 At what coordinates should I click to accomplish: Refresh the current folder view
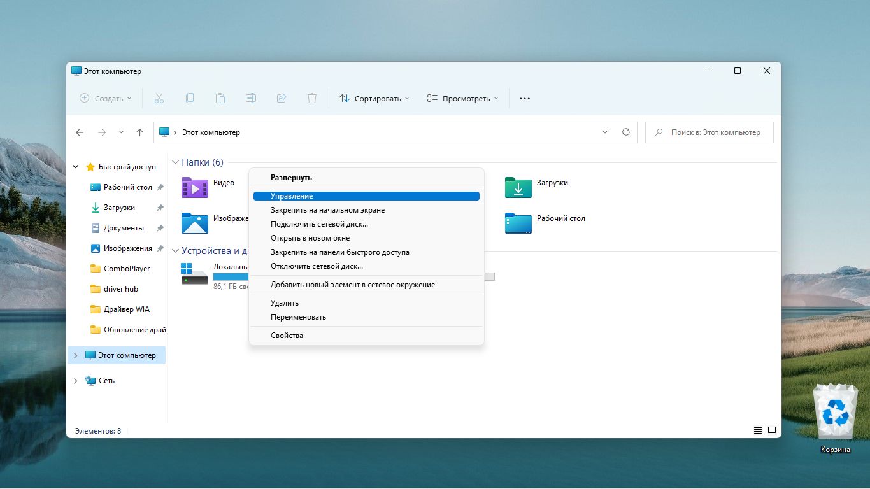[626, 132]
